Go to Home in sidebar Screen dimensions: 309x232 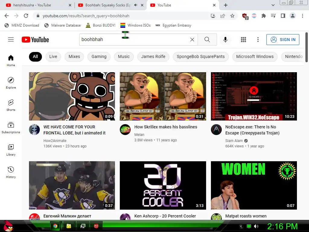click(x=11, y=60)
